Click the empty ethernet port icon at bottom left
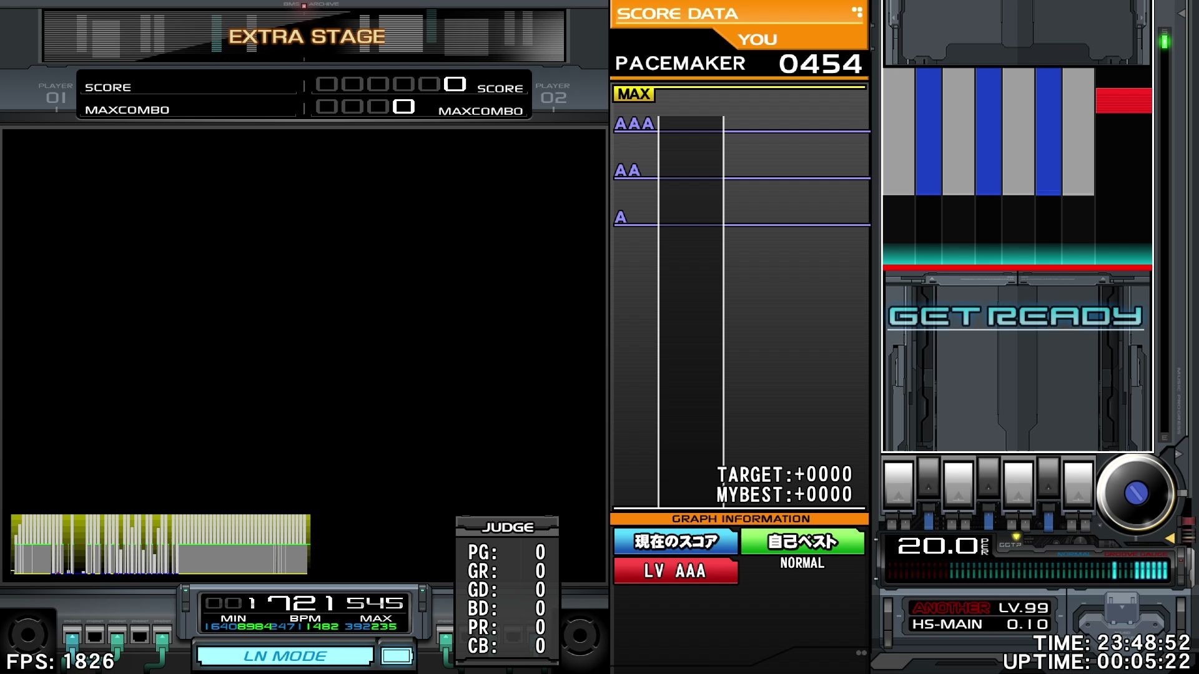 94,637
